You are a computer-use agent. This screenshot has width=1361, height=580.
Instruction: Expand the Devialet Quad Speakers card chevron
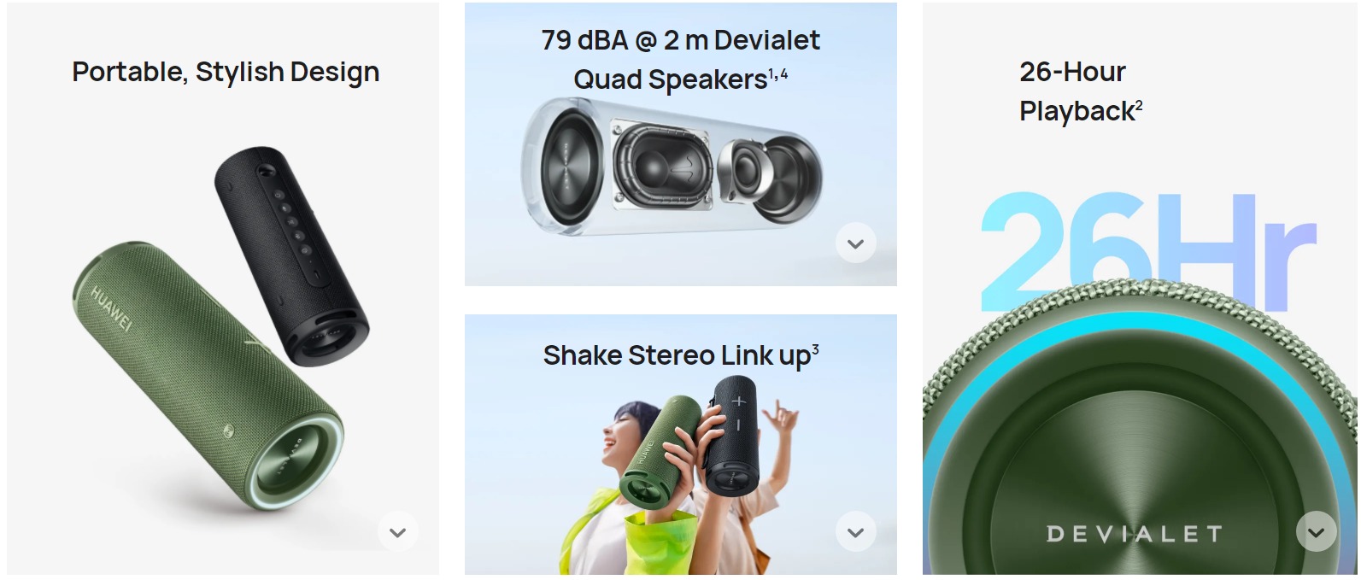click(x=855, y=243)
